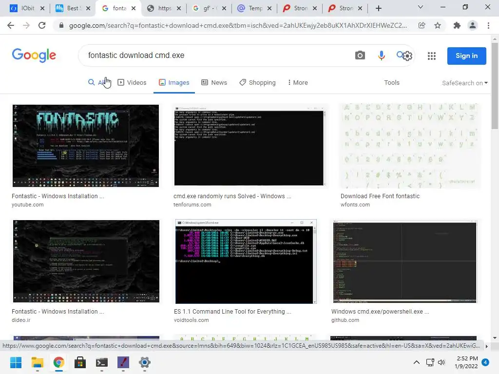
Task: Open Tools filter options
Action: (x=391, y=82)
